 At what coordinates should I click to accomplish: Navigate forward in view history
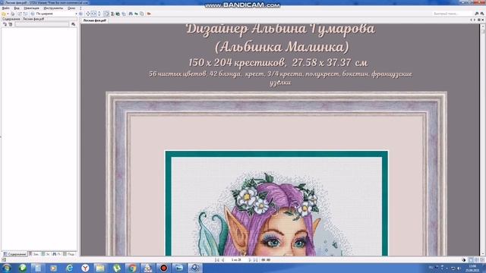tap(268, 260)
